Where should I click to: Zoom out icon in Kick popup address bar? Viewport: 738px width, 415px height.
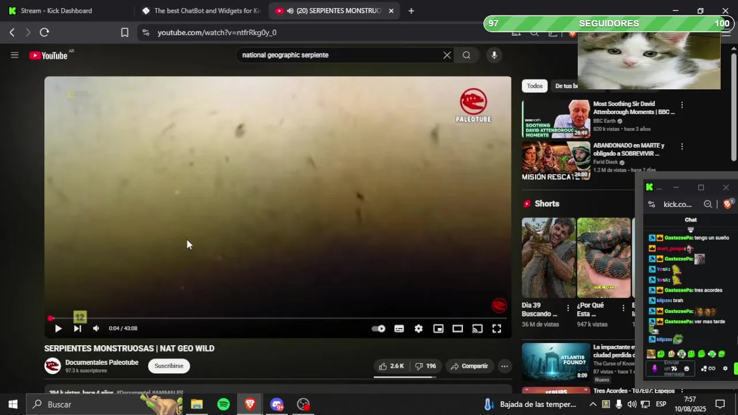708,204
